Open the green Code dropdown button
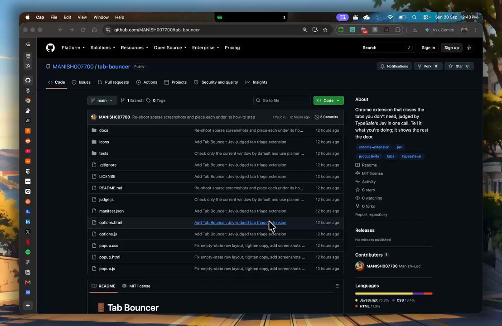The height and width of the screenshot is (326, 502). click(x=328, y=101)
